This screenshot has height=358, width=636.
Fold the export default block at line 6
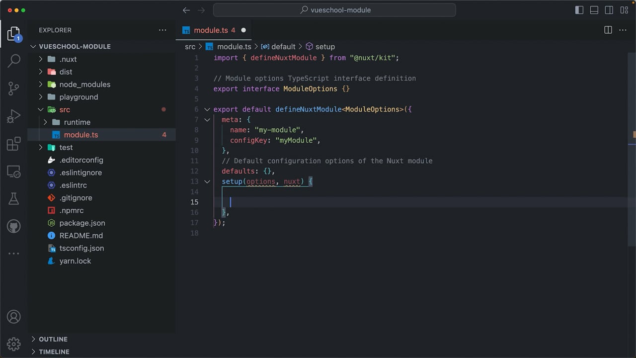tap(207, 109)
